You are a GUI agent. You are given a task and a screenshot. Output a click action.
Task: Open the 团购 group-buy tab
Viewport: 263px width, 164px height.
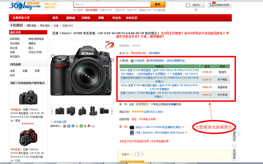[x=101, y=18]
